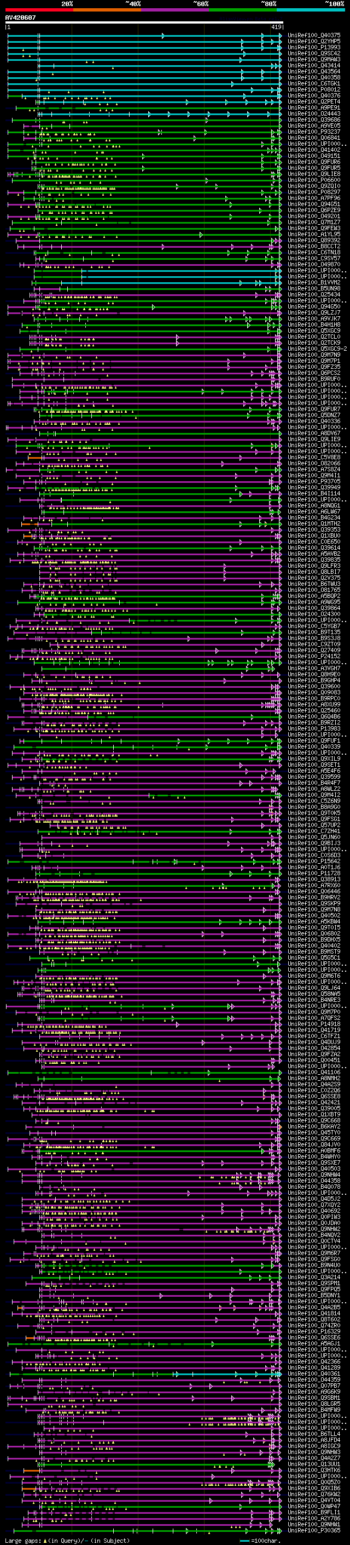Open hit UniRef100_A1YL95
350x1545 pixels.
tap(314, 234)
